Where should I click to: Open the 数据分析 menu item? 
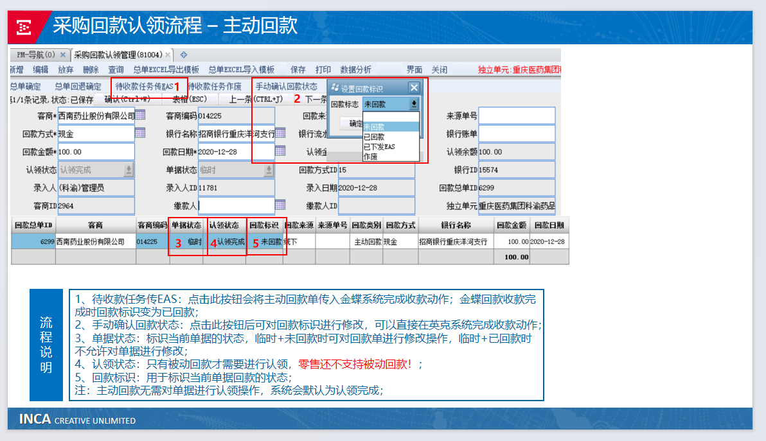click(355, 70)
